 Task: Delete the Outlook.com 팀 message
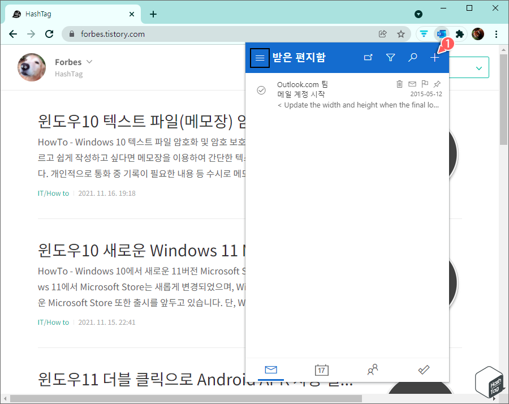point(400,84)
